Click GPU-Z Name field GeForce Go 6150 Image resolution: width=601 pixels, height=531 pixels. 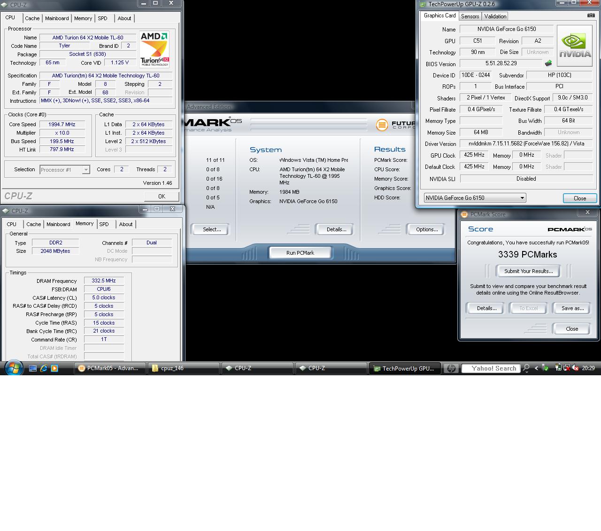tap(507, 29)
